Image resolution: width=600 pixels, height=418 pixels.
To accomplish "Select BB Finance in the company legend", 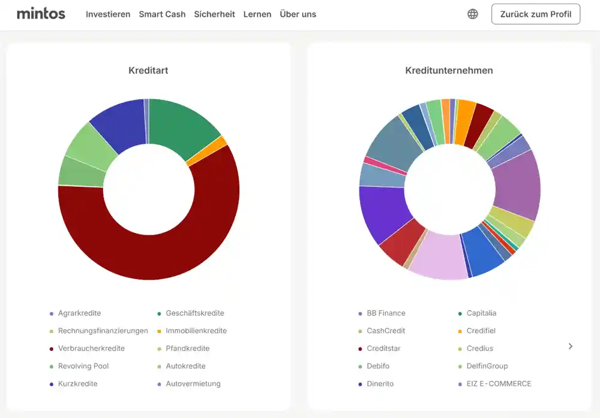I will tap(382, 313).
